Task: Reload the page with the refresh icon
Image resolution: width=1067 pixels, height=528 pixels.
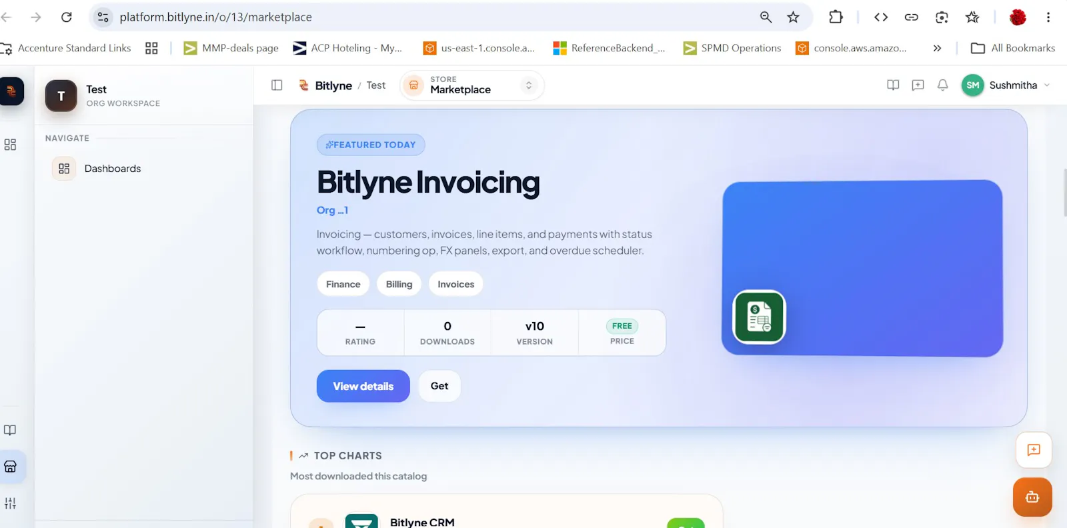Action: tap(67, 17)
